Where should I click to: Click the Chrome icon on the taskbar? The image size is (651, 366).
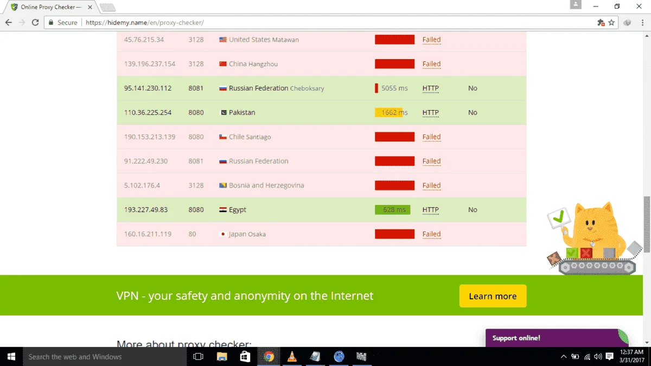point(269,357)
